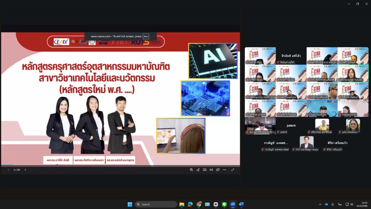Open Microsoft Word from the taskbar
This screenshot has height=209, width=371.
tap(241, 204)
